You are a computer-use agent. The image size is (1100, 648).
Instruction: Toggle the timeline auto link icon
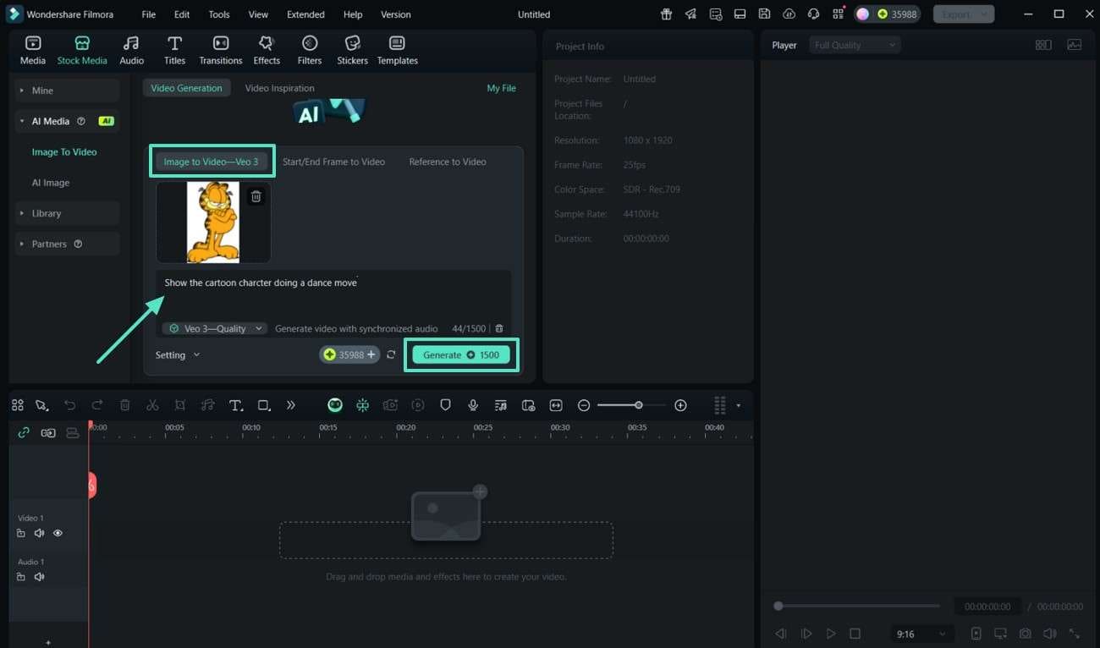(x=23, y=432)
